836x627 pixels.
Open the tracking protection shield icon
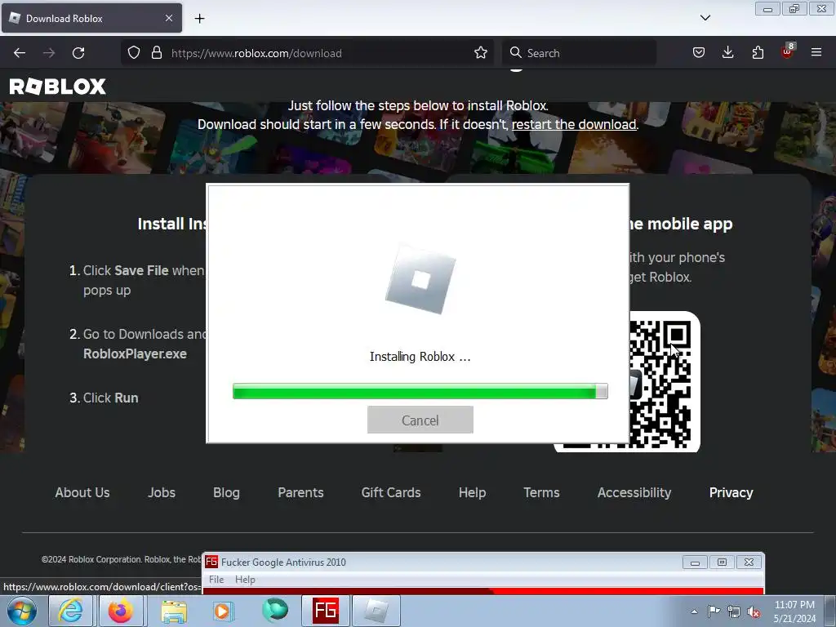click(x=134, y=53)
